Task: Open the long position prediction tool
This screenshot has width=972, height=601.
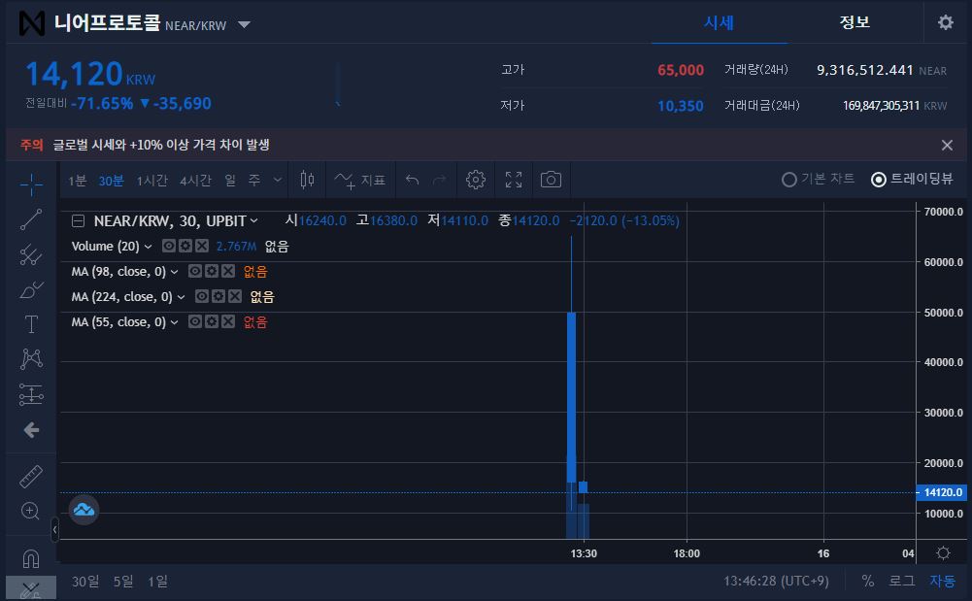Action: [x=31, y=394]
